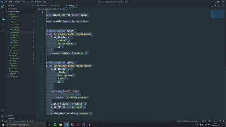The width and height of the screenshot is (226, 127).
Task: Open the View menu
Action: [23, 2]
